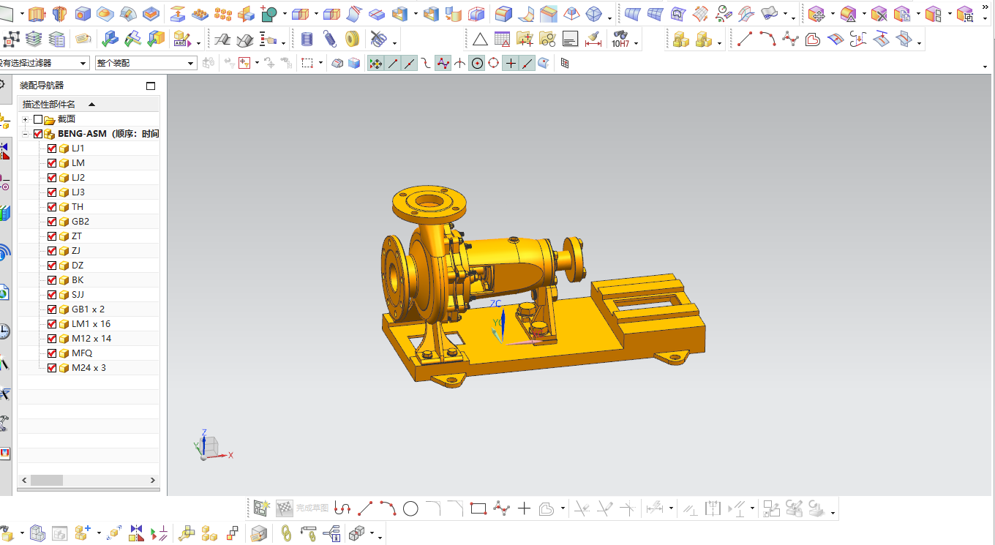995x545 pixels.
Task: Click the Finish Sketch checkered flag icon
Action: (x=285, y=508)
